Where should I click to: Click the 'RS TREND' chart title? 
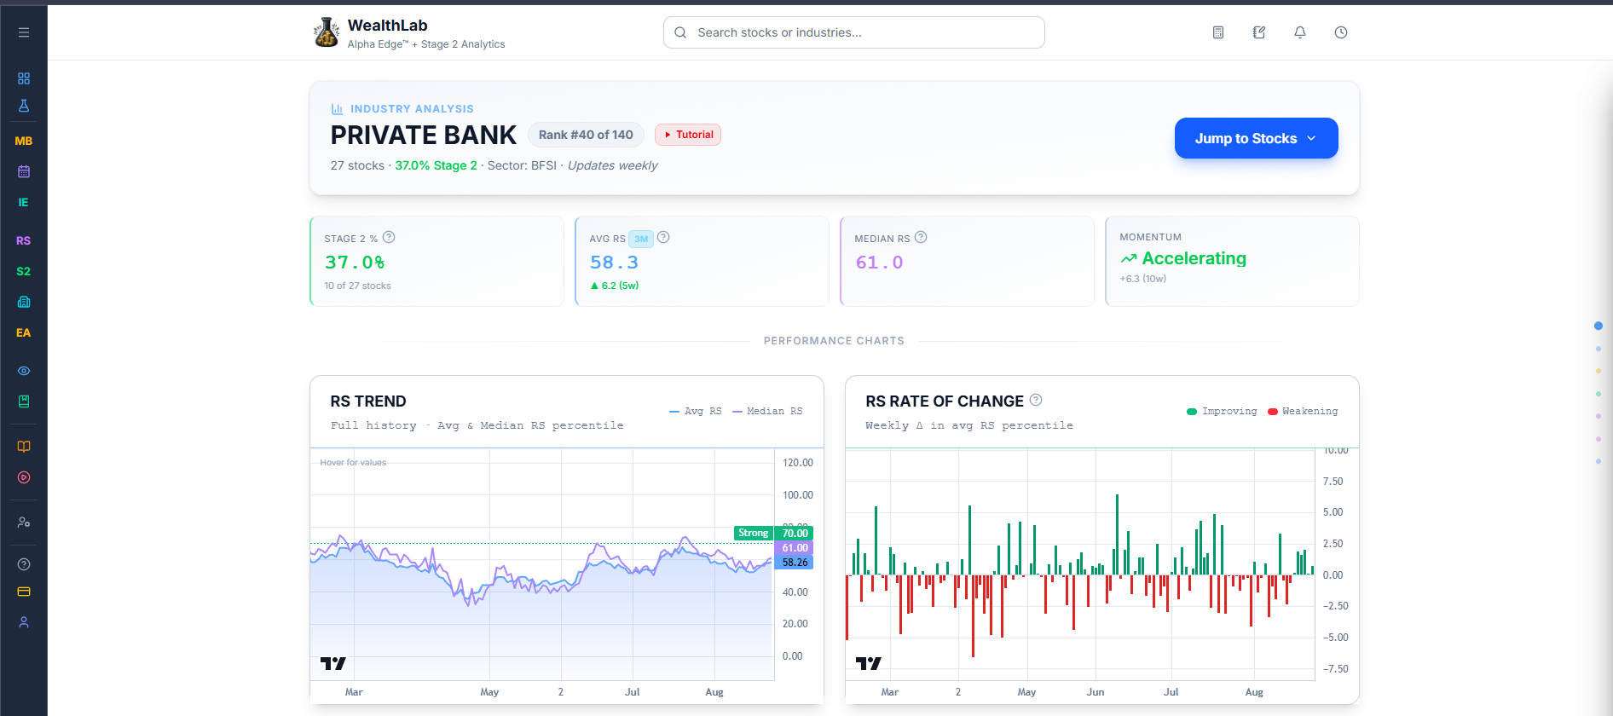pyautogui.click(x=368, y=401)
